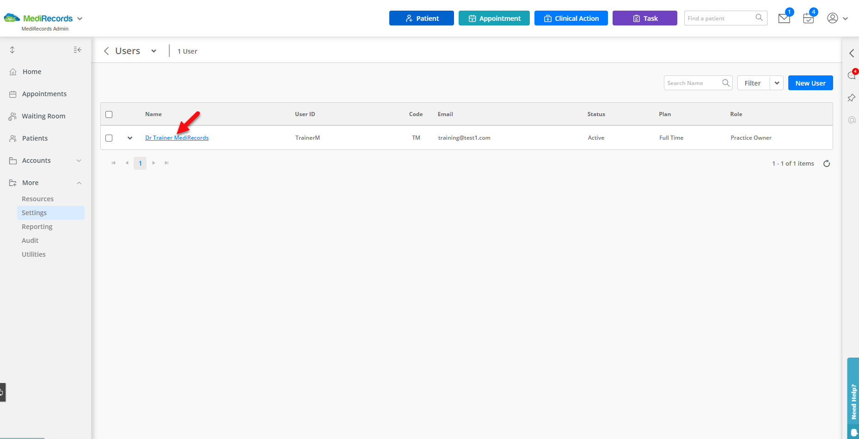859x439 pixels.
Task: Open the chat icon on right sidebar
Action: pyautogui.click(x=852, y=75)
